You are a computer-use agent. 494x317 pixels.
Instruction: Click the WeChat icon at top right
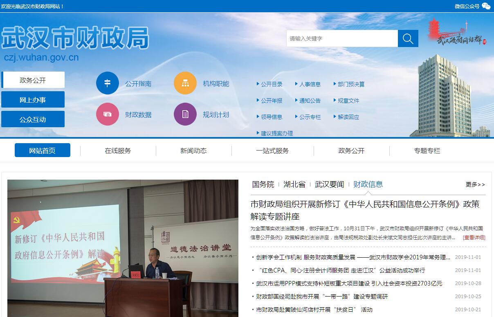pyautogui.click(x=486, y=6)
